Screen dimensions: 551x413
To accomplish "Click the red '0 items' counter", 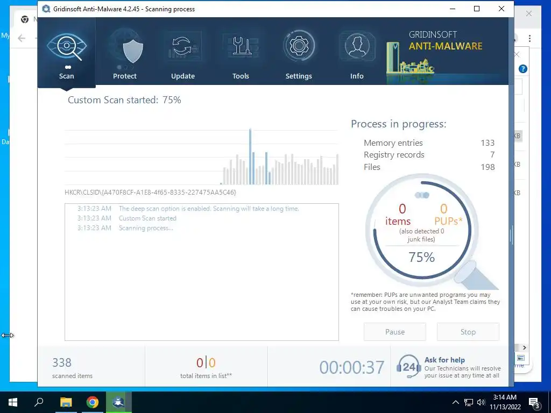I will (x=398, y=215).
